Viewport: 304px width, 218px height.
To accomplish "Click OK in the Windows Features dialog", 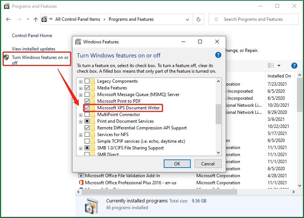I will pos(177,164).
